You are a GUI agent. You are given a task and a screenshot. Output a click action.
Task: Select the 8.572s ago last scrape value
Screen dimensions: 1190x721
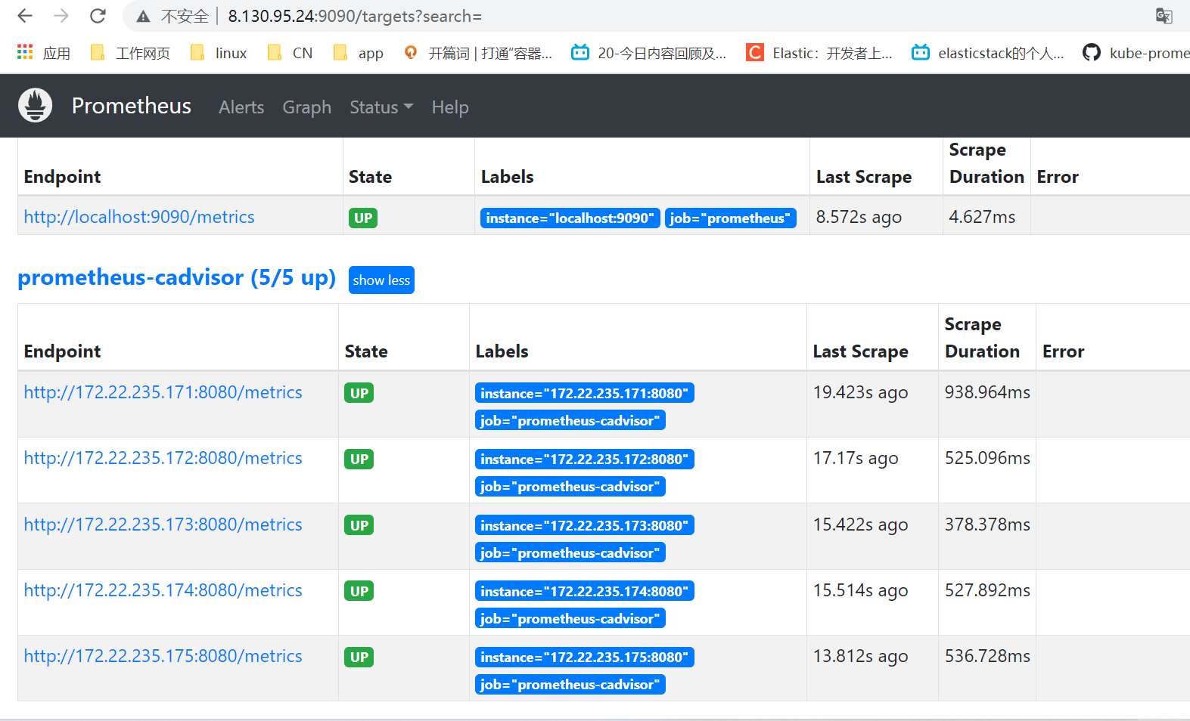(x=859, y=217)
